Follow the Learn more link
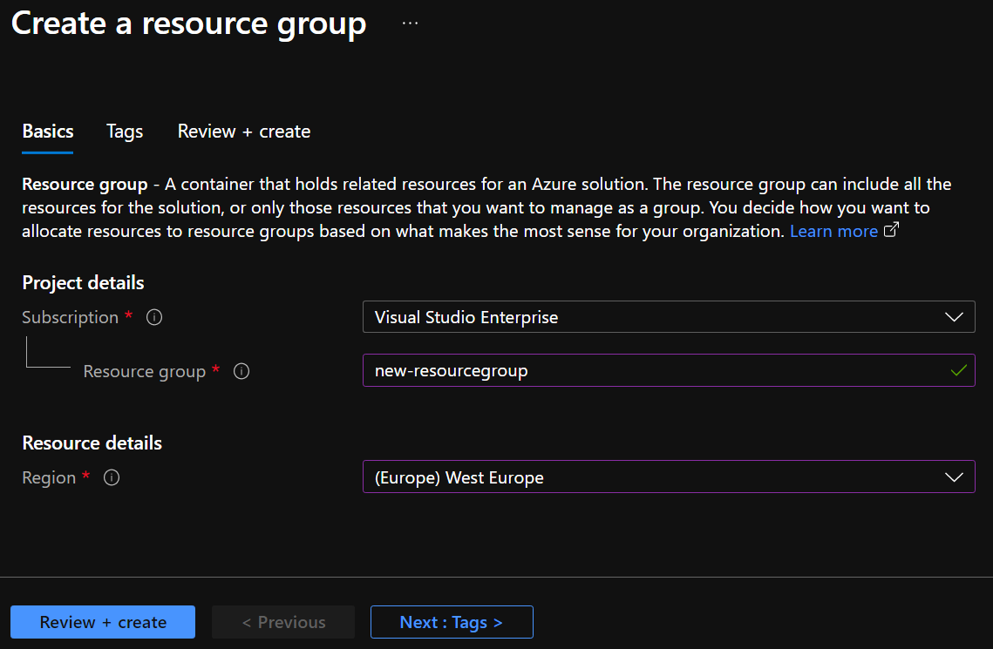 [x=833, y=231]
